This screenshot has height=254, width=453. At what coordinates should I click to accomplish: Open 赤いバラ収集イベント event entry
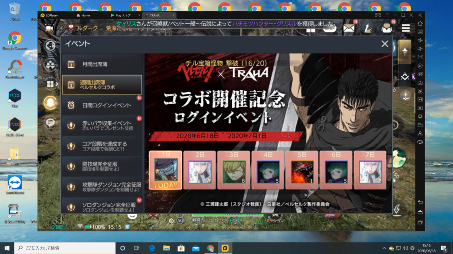pos(102,126)
